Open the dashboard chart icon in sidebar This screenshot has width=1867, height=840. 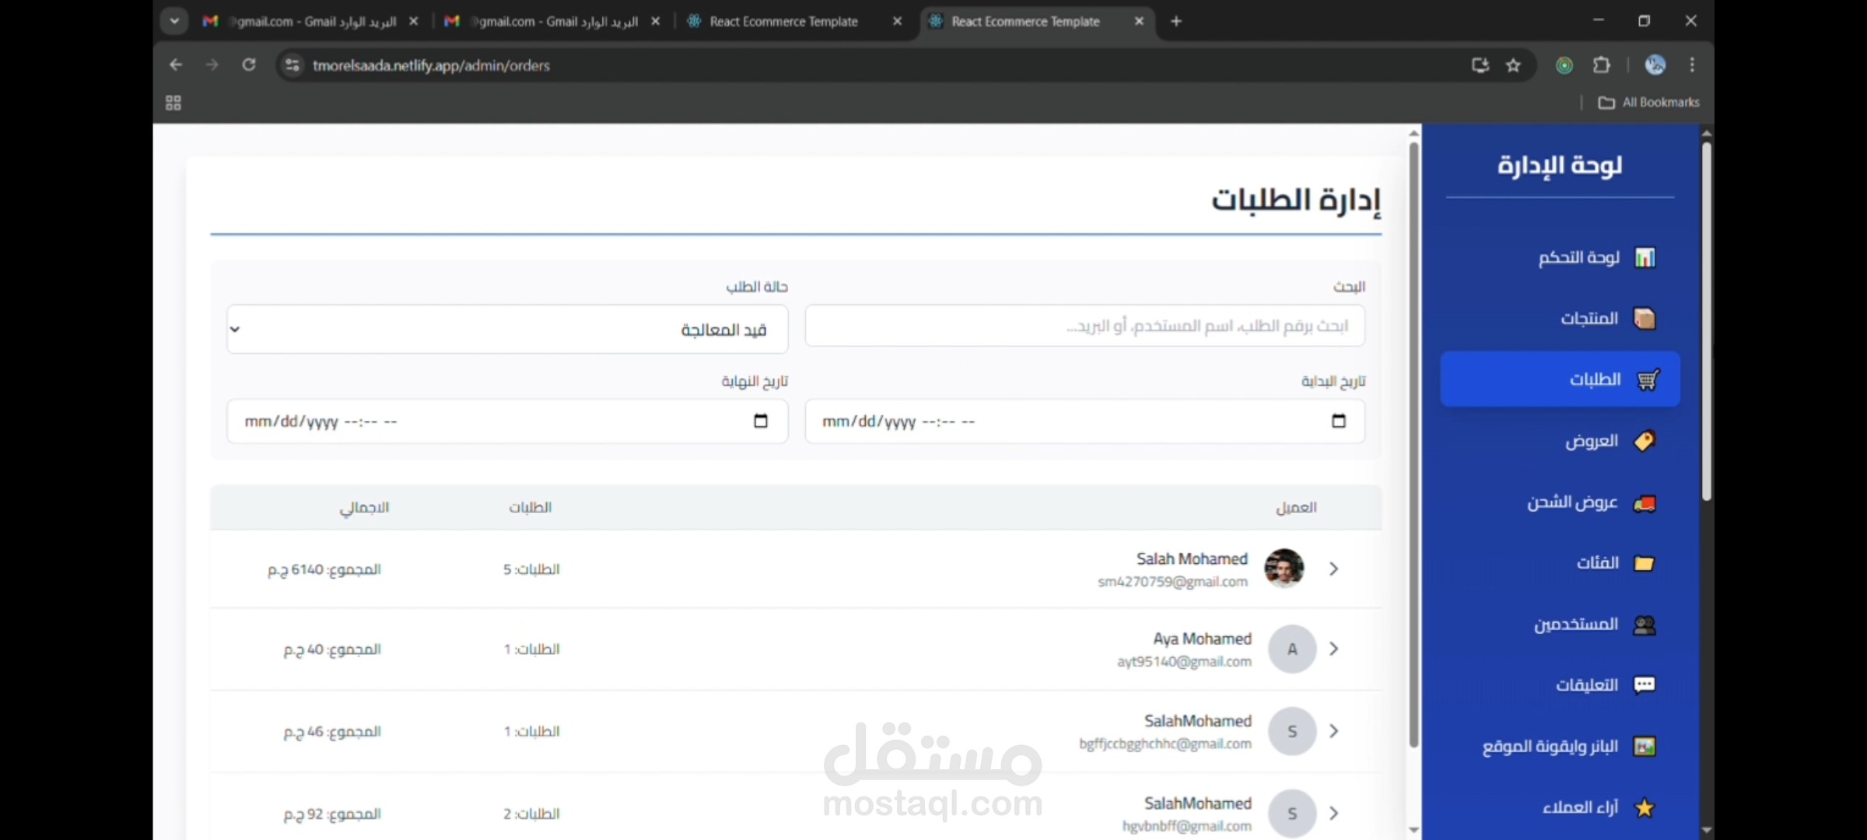click(x=1645, y=257)
